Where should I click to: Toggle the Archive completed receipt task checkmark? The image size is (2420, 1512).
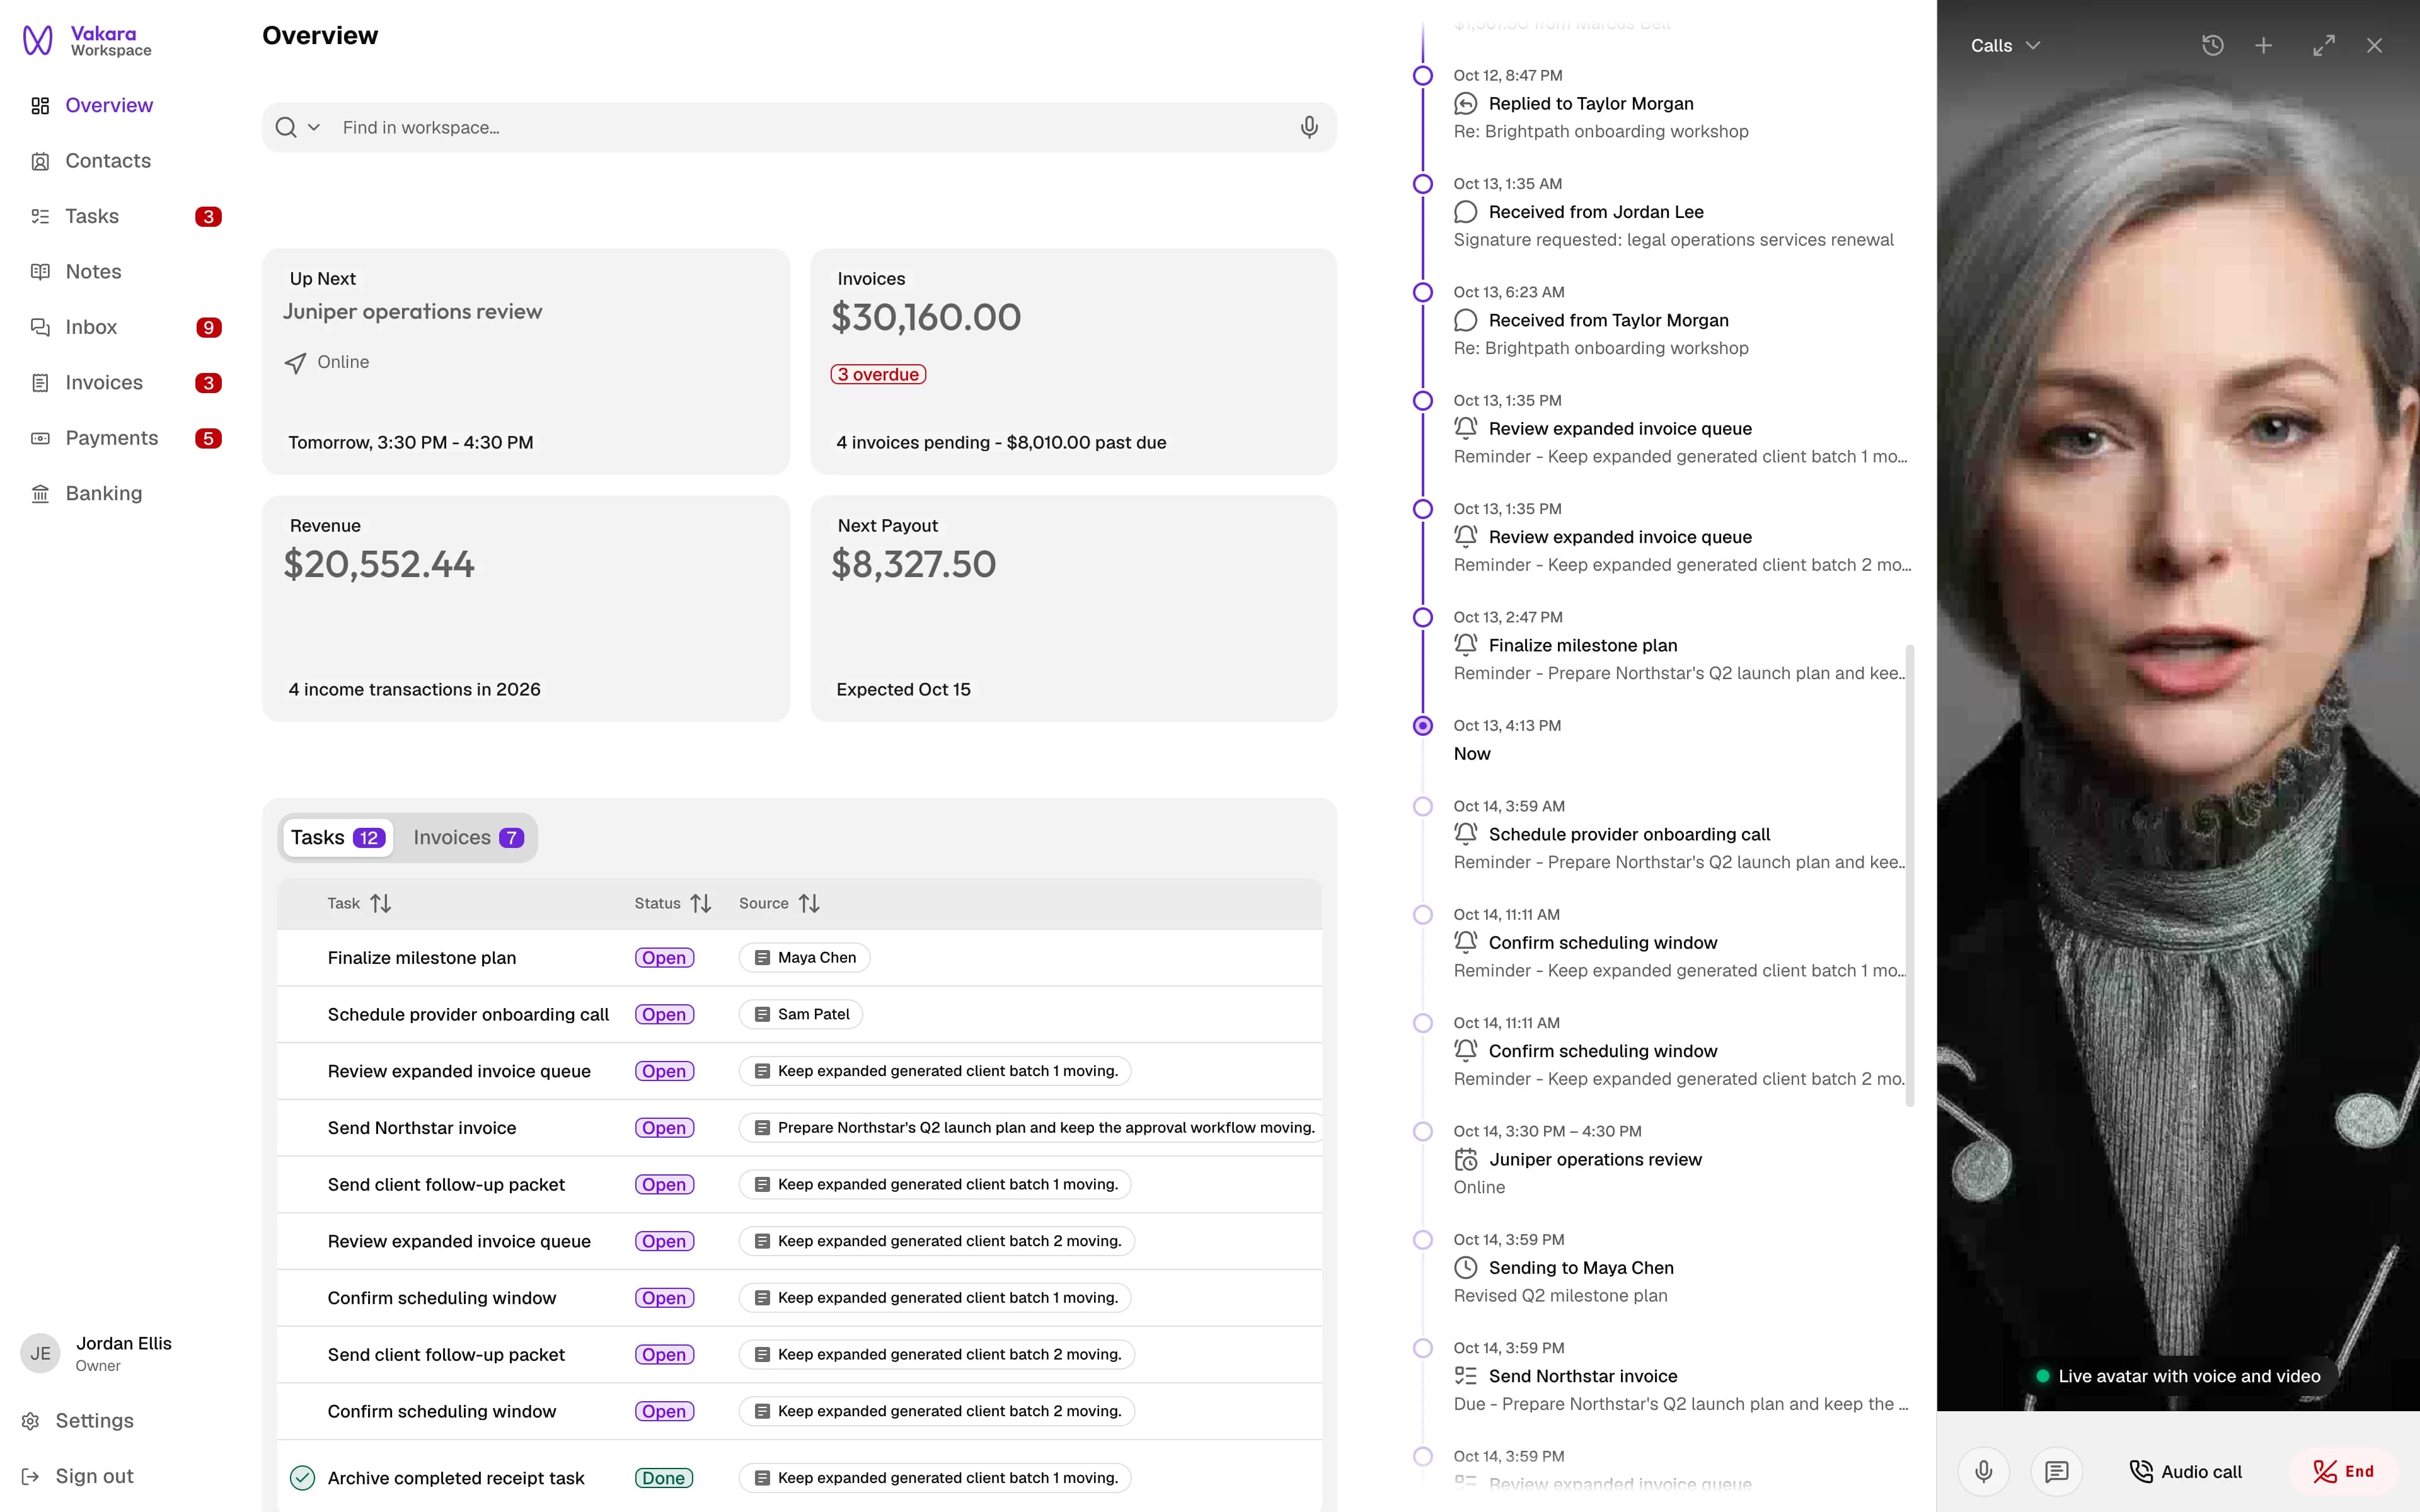[x=302, y=1477]
